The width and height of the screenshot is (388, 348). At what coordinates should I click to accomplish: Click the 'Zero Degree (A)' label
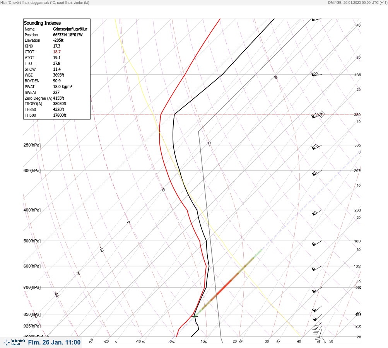pos(38,98)
